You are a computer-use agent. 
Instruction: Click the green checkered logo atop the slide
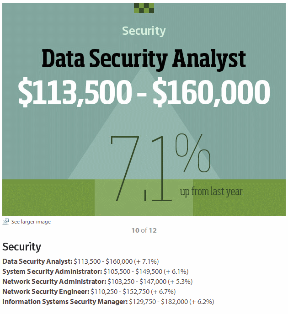coord(144,8)
